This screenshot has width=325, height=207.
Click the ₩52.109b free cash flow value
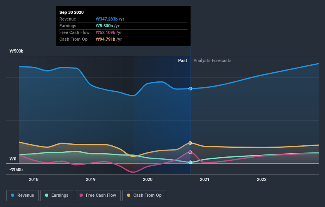(x=105, y=33)
